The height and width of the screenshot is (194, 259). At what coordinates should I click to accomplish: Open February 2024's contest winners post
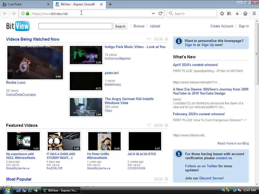point(199,114)
